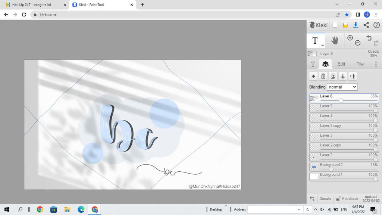Share the image via share icon
382x215 pixels.
point(366,25)
